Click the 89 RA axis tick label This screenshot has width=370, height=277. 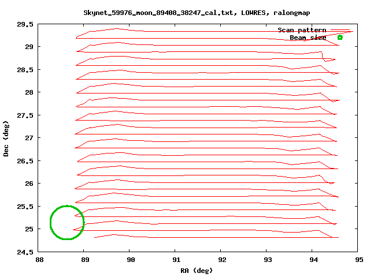click(85, 260)
